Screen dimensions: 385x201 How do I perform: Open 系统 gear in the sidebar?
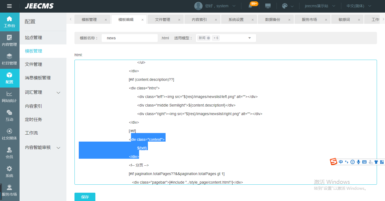tap(9, 172)
